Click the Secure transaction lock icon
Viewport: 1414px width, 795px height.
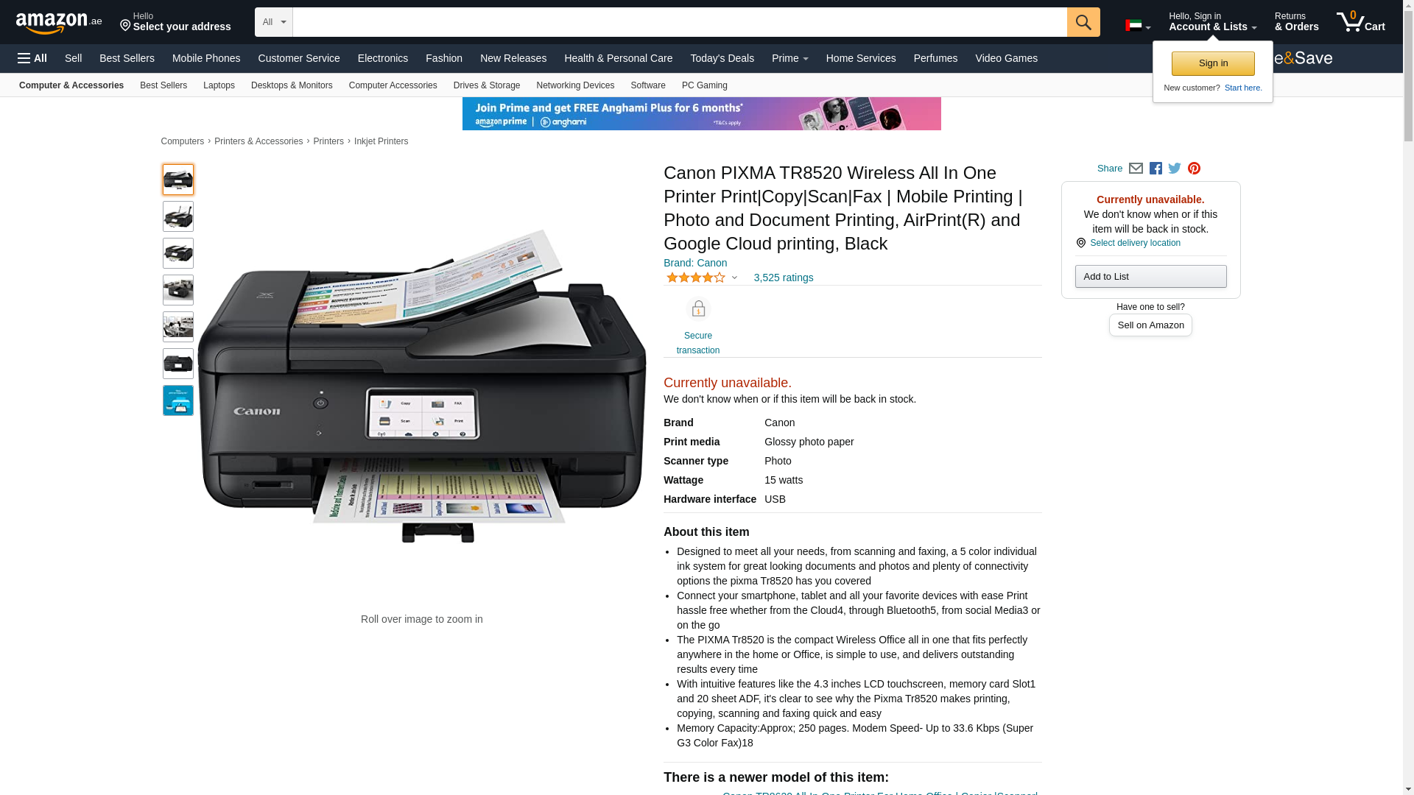coord(698,308)
